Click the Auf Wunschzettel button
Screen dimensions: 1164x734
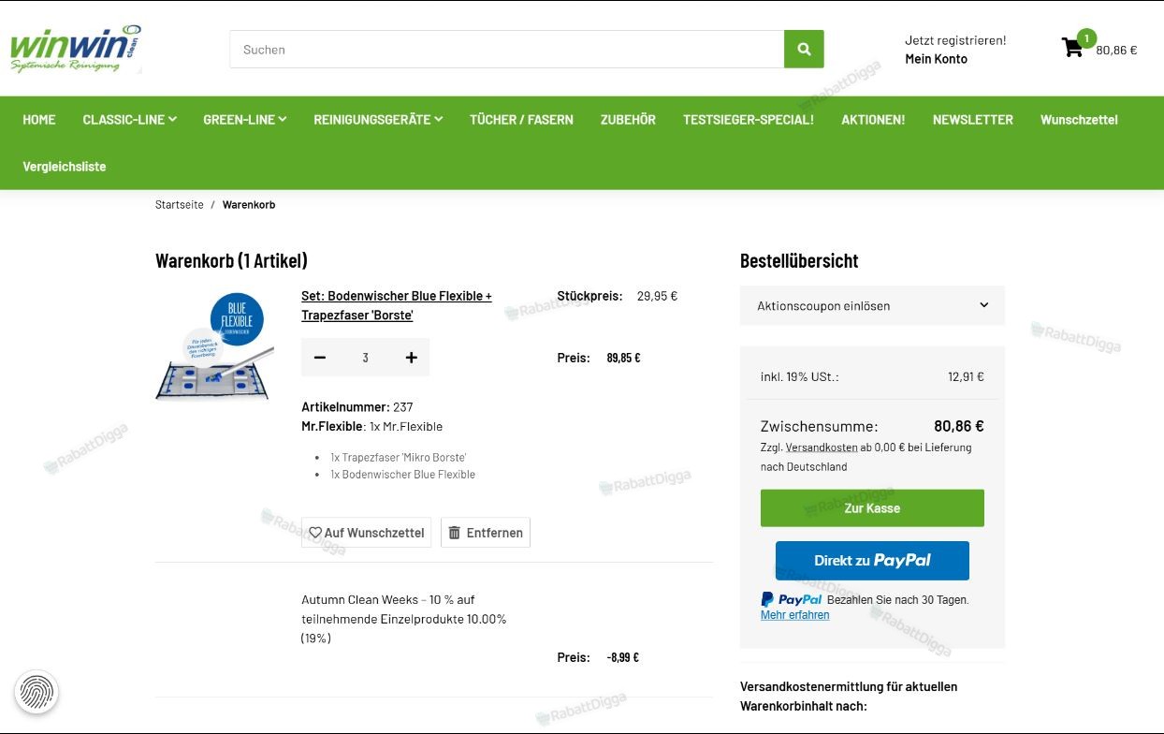coord(367,533)
